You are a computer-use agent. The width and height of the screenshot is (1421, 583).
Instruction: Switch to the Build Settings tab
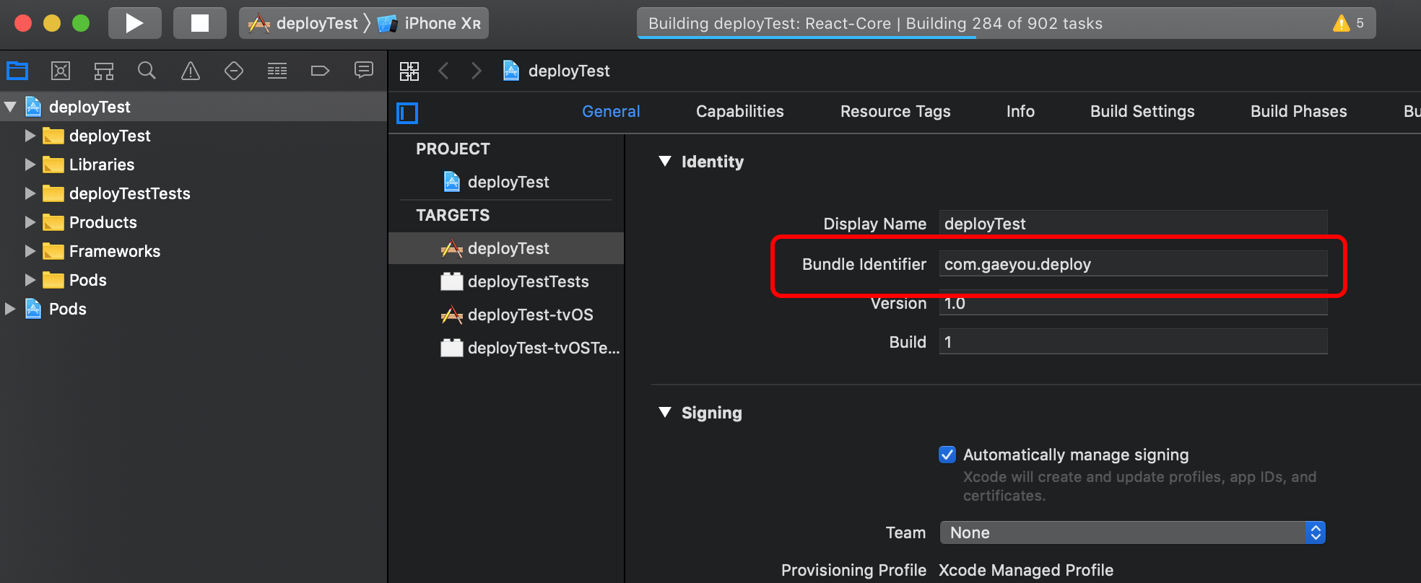click(1142, 112)
